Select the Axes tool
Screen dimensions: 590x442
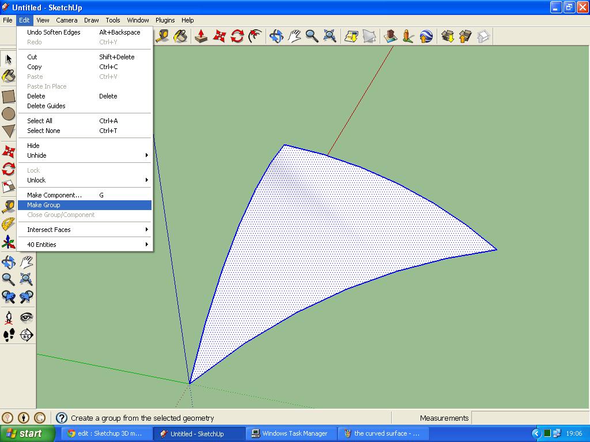click(x=8, y=242)
